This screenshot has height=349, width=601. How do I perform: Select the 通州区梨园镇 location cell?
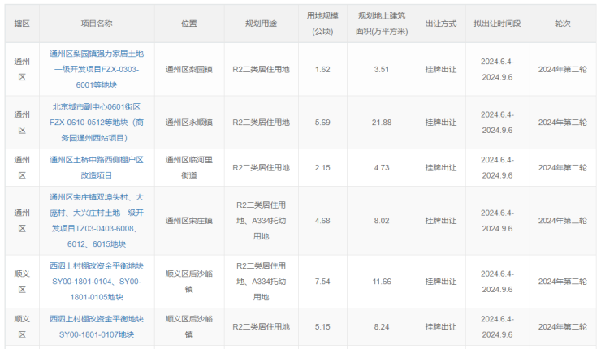click(188, 70)
